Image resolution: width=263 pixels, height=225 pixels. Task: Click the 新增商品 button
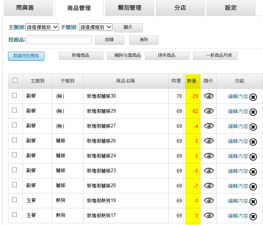click(81, 56)
